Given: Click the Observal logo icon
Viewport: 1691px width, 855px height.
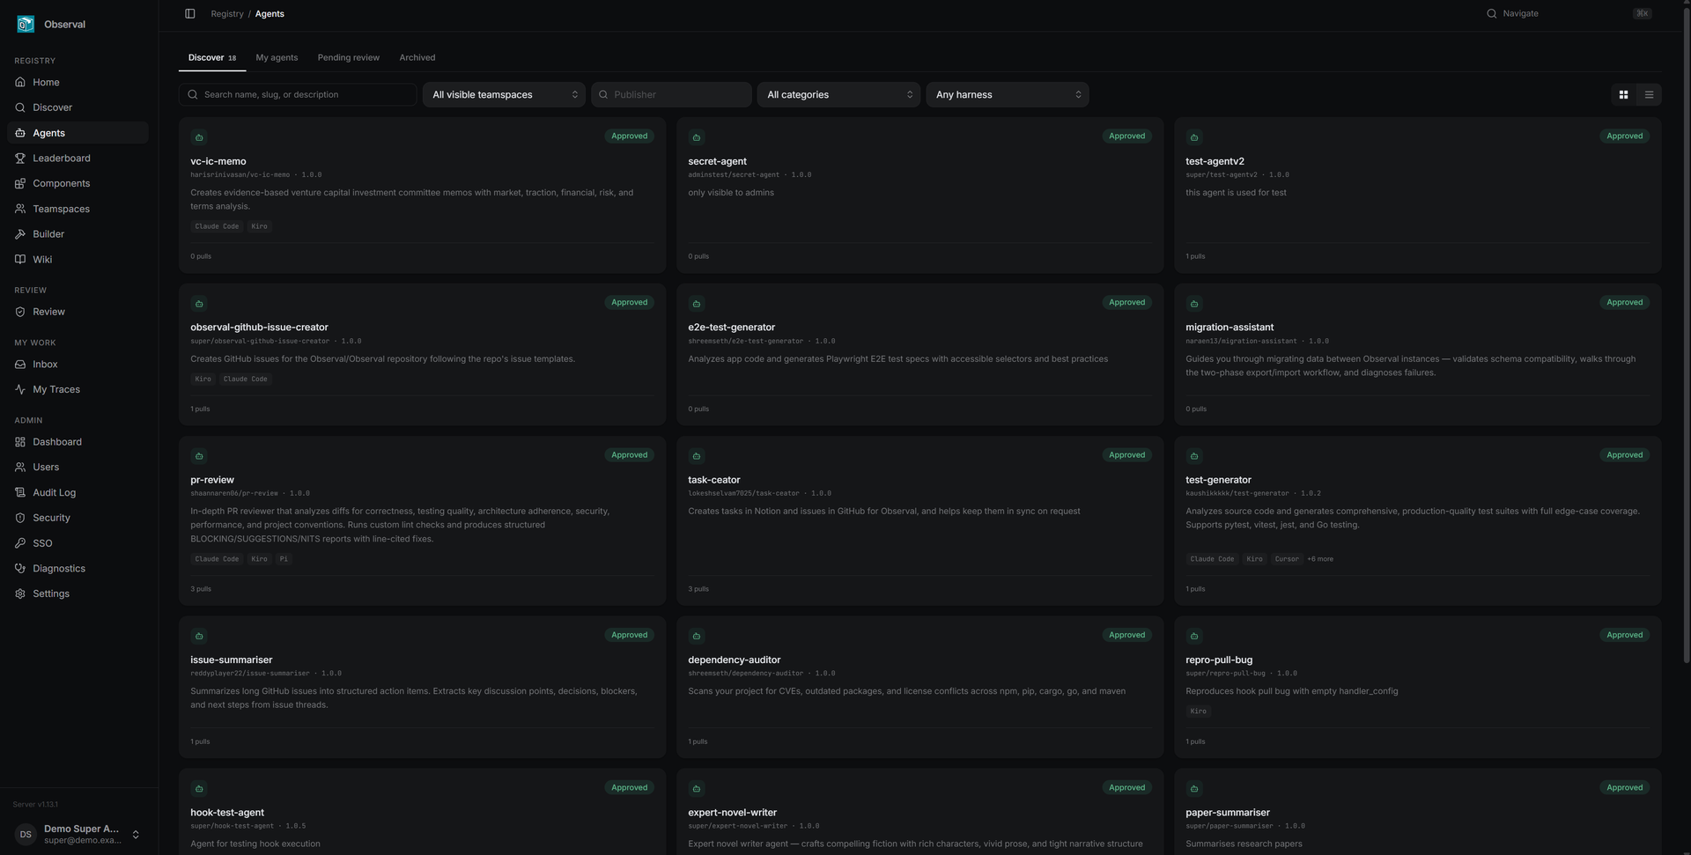Looking at the screenshot, I should tap(26, 24).
